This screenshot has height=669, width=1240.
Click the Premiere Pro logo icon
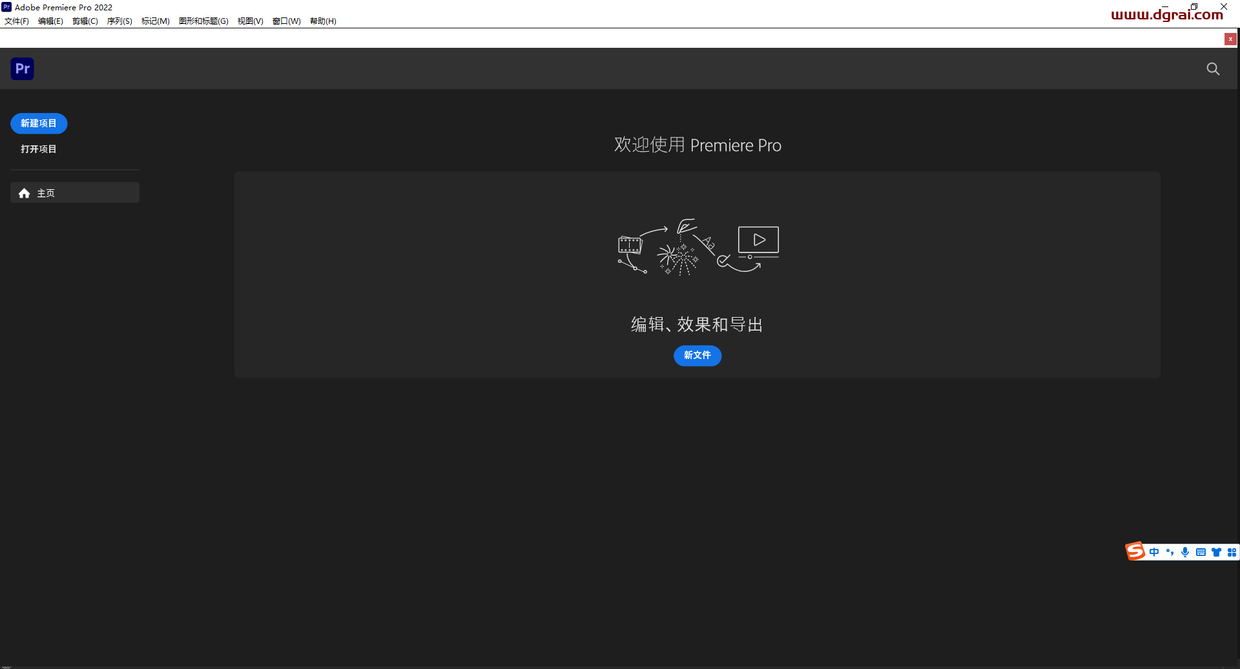(22, 68)
